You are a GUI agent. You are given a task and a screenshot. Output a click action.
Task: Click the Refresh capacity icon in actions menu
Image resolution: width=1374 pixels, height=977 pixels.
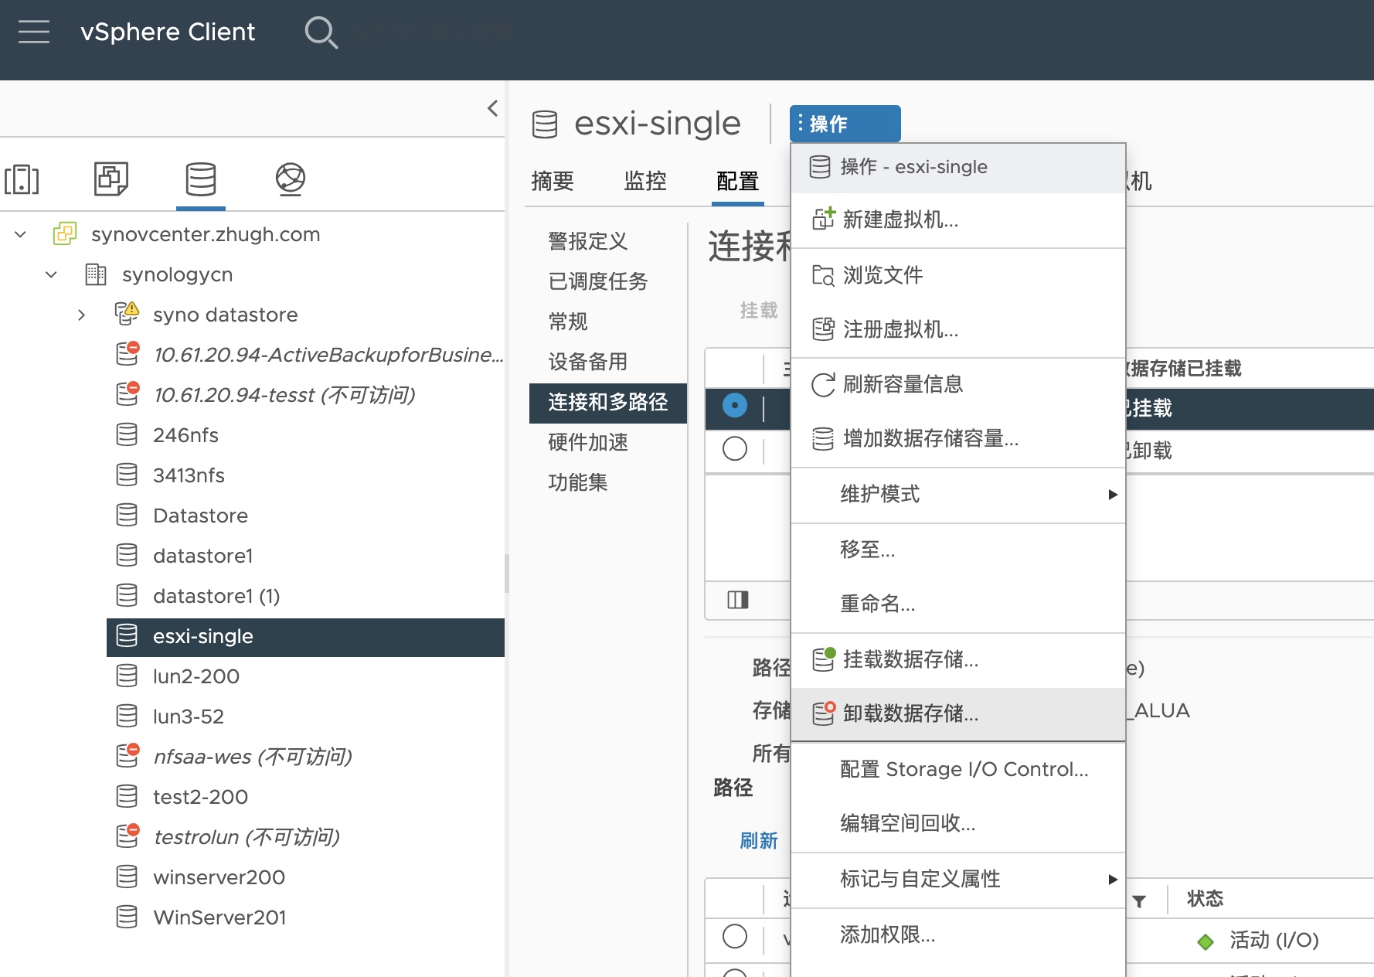click(x=823, y=384)
